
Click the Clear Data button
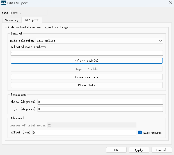[x=87, y=85]
